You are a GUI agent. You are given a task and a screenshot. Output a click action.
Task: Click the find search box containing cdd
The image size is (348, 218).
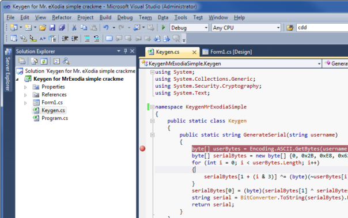322,28
